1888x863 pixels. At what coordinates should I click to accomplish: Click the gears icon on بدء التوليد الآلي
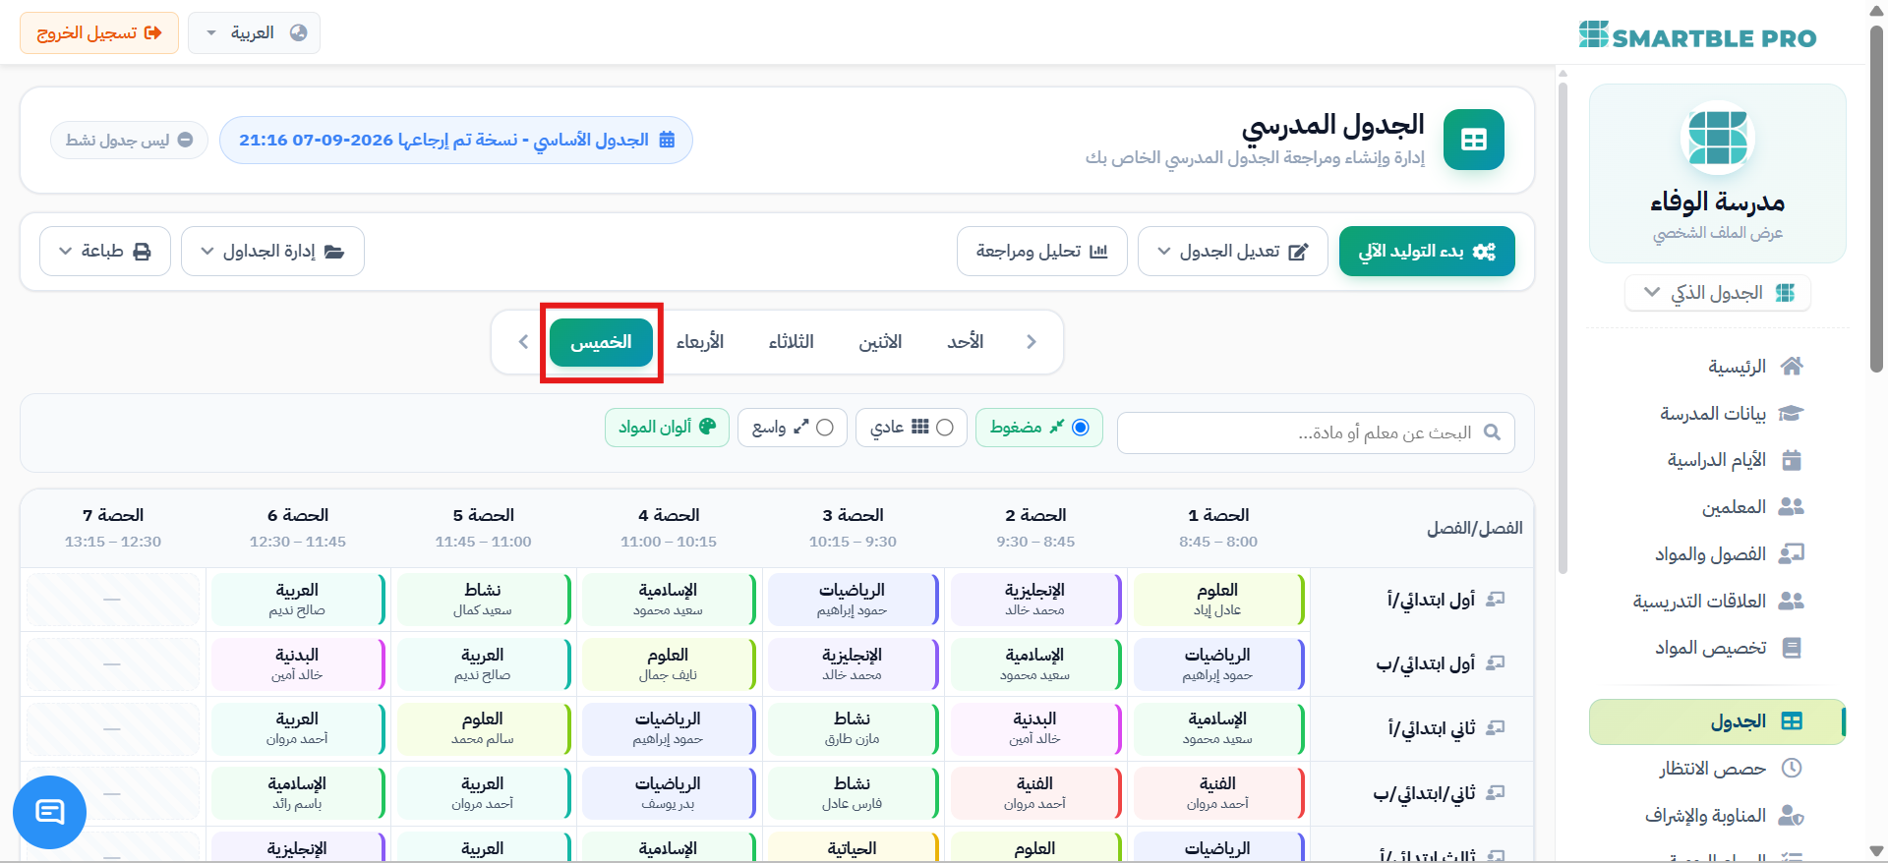pyautogui.click(x=1485, y=252)
